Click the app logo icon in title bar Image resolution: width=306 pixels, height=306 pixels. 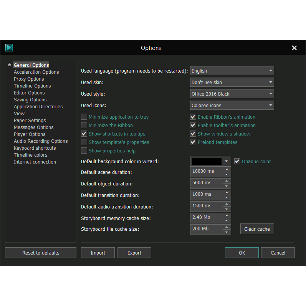9,48
